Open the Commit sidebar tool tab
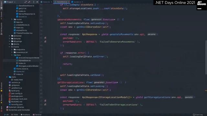 [1, 15]
